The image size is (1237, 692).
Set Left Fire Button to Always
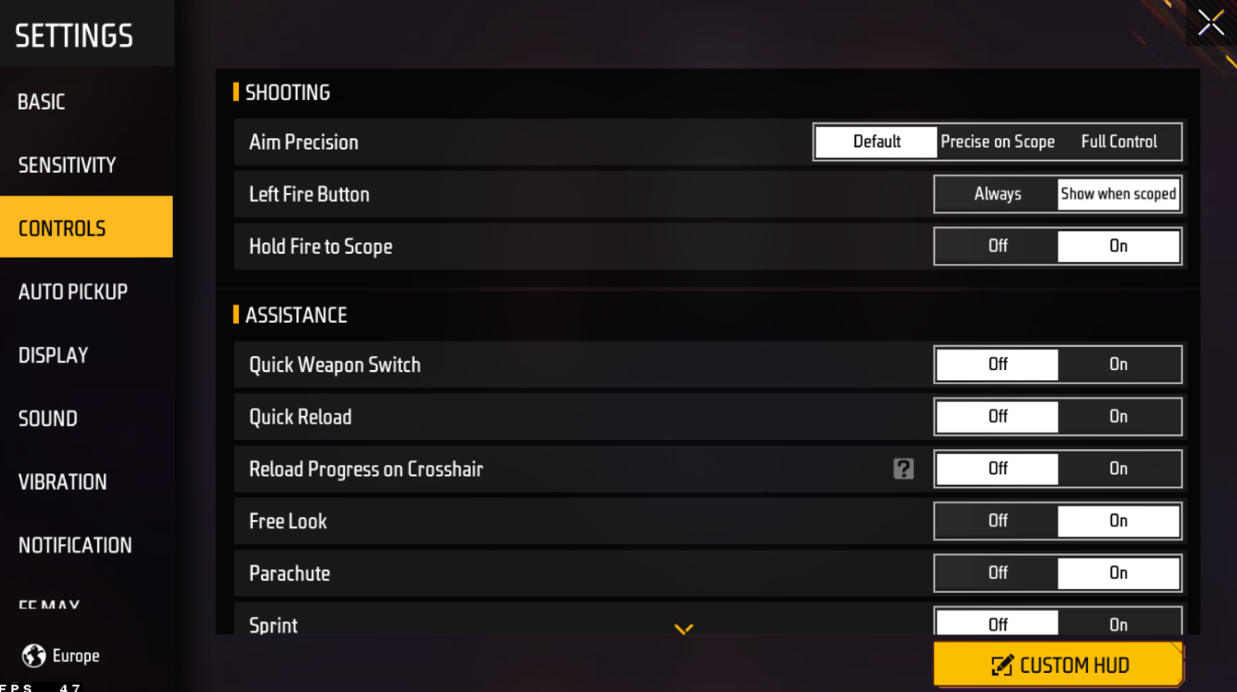pos(997,195)
